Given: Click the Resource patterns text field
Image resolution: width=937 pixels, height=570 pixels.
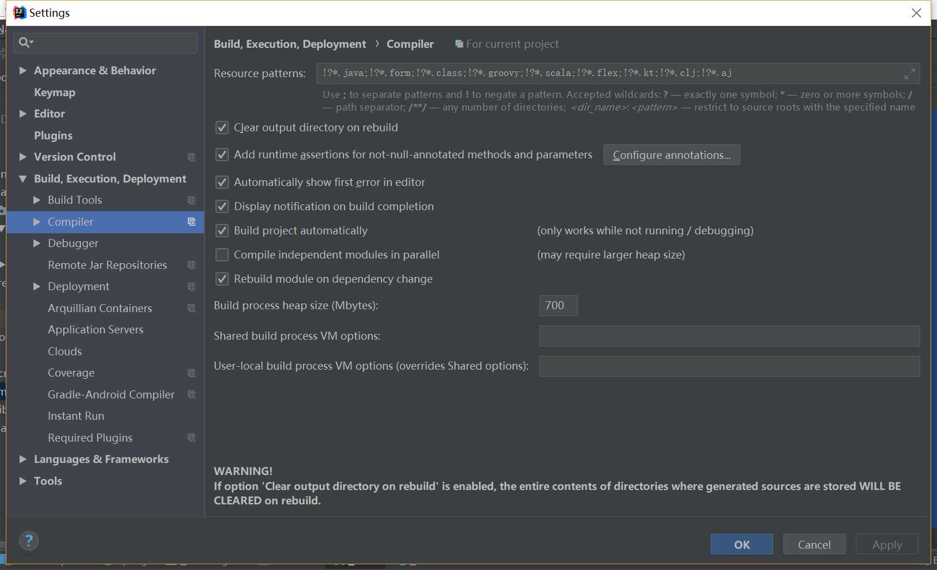Looking at the screenshot, I should [618, 73].
